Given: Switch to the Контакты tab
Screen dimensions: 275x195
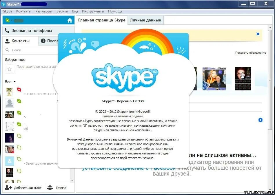Looking at the screenshot, I should coord(20,41).
